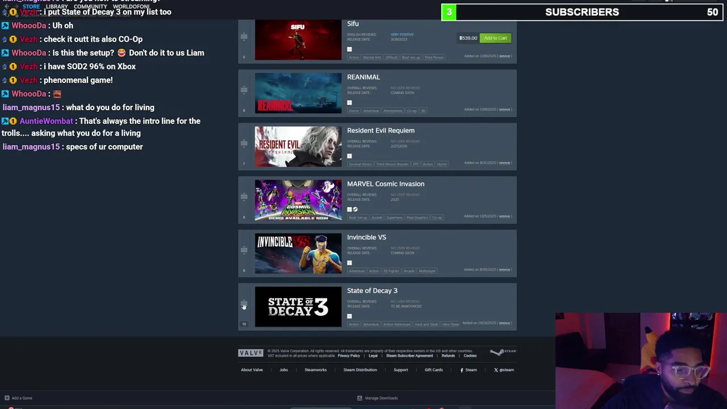Open the Invincible VS title link
Viewport: 727px width, 409px height.
(x=366, y=237)
